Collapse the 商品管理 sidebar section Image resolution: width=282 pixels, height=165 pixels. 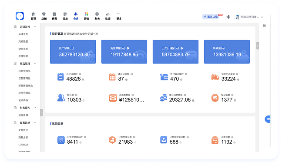pos(35,63)
